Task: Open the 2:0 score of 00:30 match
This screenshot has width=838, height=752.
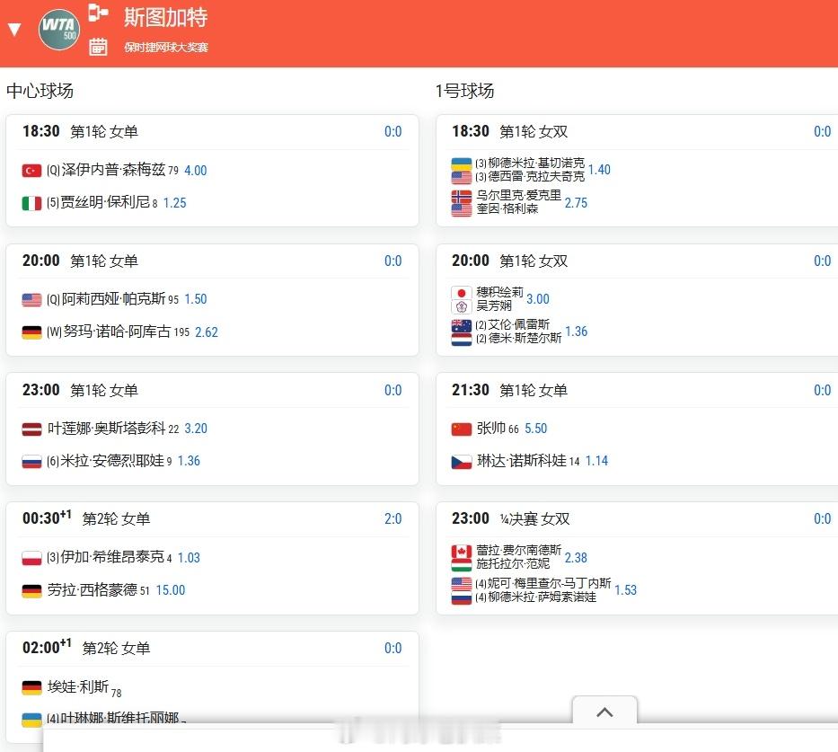Action: [393, 519]
